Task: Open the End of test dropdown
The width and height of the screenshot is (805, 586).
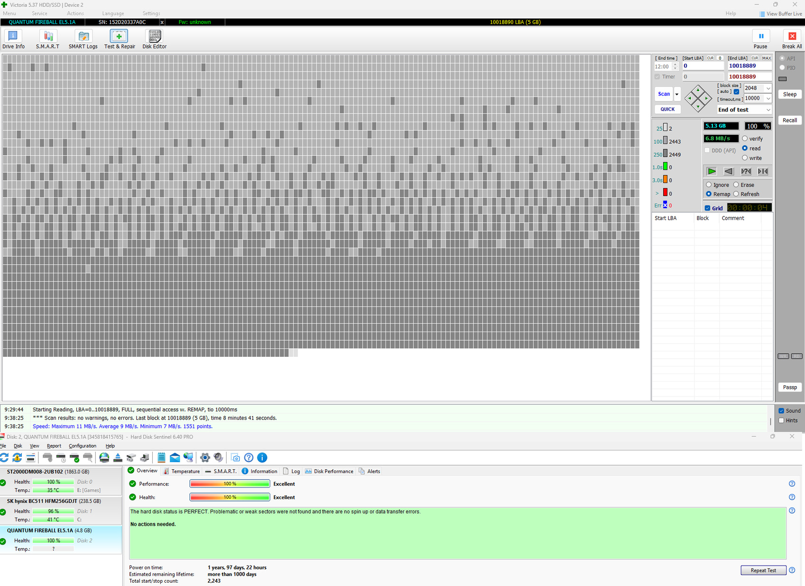Action: 744,110
